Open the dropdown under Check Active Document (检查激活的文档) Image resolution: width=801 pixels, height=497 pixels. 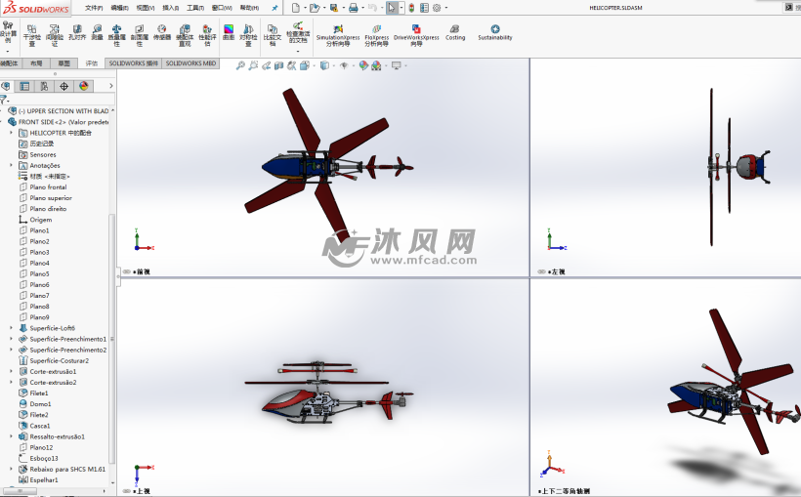298,51
